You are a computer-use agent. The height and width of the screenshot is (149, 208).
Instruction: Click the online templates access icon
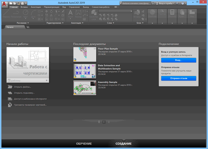point(10,99)
